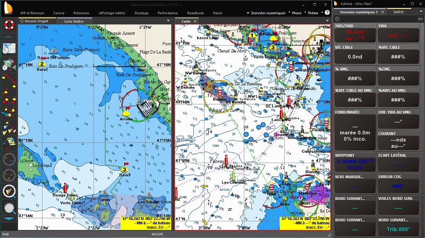Viewport: 425px width, 238px height.
Task: Click the NOGPS status bar indicator
Action: click(x=157, y=234)
